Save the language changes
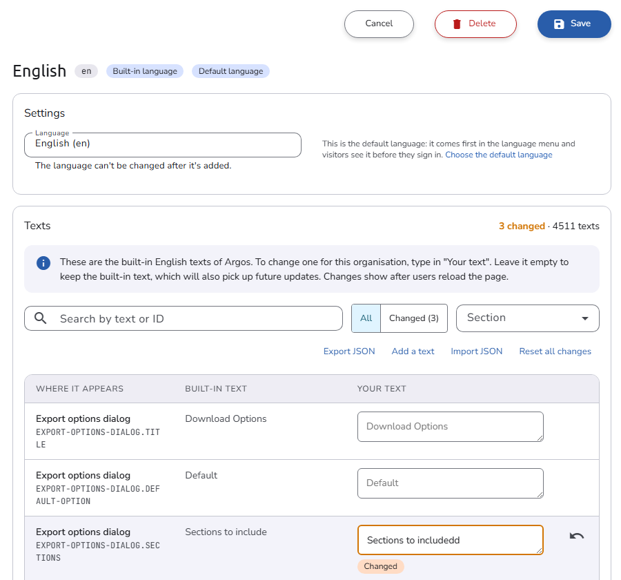The width and height of the screenshot is (621, 580). [x=574, y=24]
